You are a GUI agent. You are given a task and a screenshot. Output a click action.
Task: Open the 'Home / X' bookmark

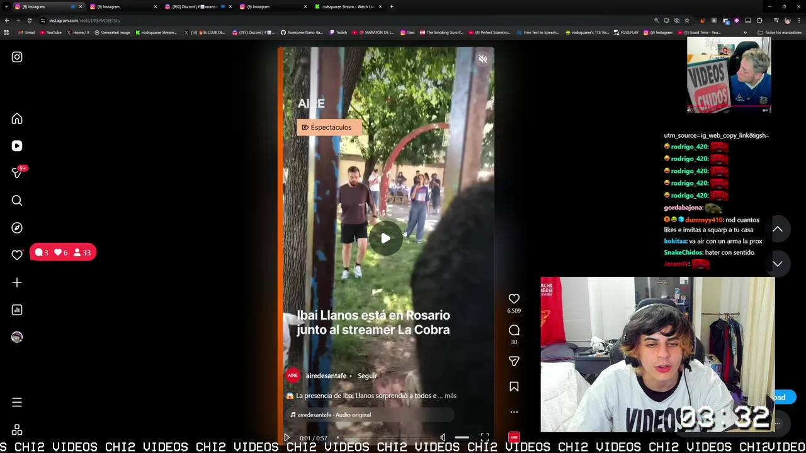pyautogui.click(x=77, y=33)
